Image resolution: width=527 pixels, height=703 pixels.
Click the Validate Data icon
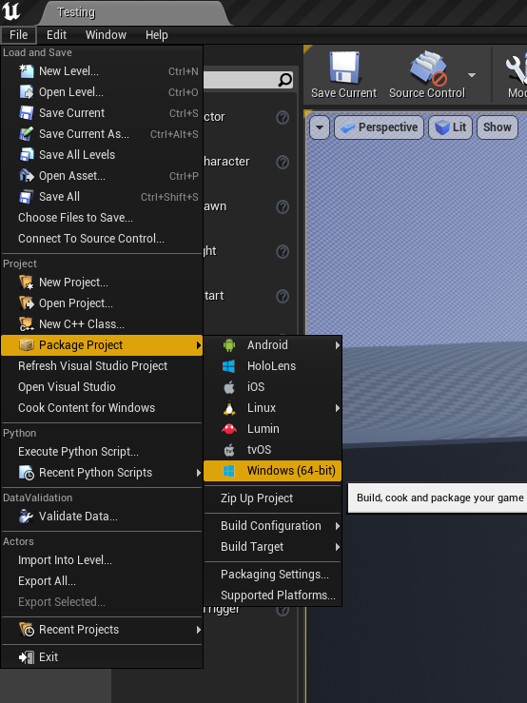coord(27,517)
